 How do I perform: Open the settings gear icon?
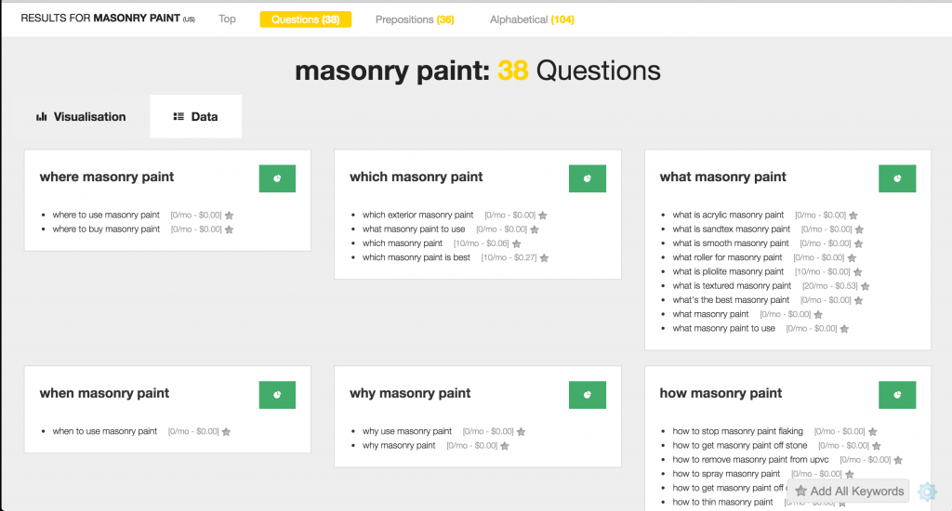(927, 491)
